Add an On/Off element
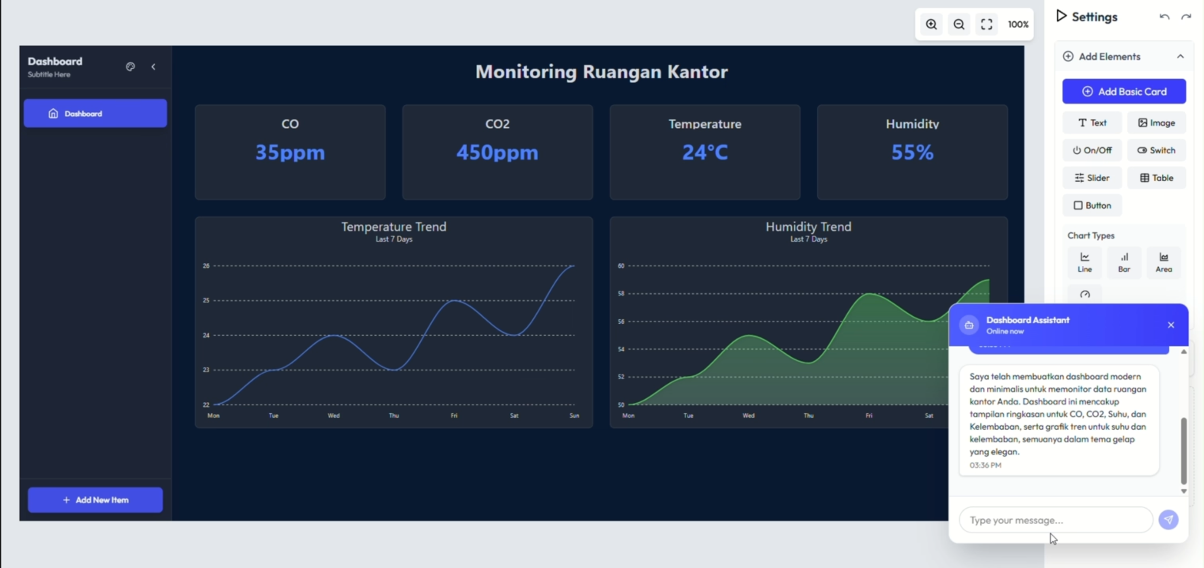This screenshot has width=1204, height=568. 1092,150
